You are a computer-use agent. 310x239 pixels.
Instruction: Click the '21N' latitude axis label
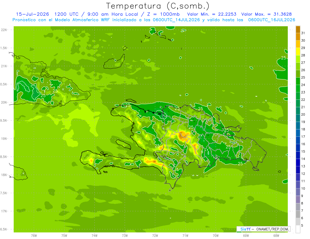(x=4, y=66)
